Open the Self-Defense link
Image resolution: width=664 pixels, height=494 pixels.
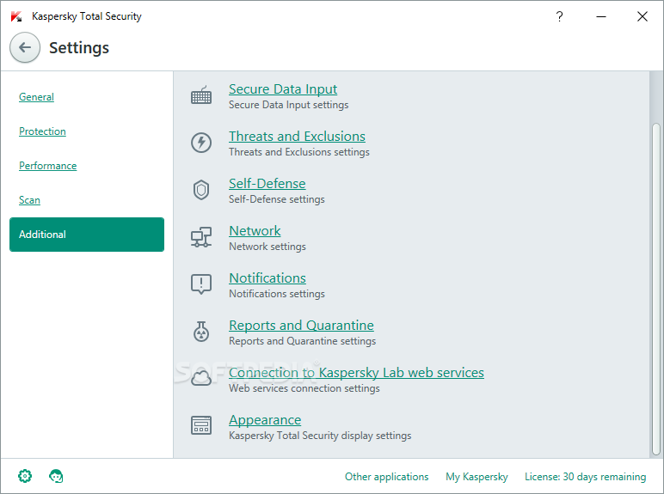267,184
